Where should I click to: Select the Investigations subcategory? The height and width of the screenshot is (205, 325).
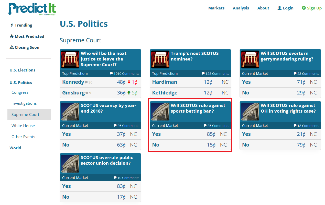coord(24,103)
